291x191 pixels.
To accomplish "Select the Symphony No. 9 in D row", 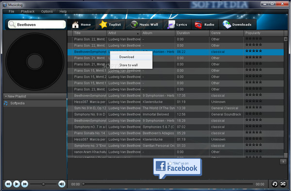I will pos(176,114).
